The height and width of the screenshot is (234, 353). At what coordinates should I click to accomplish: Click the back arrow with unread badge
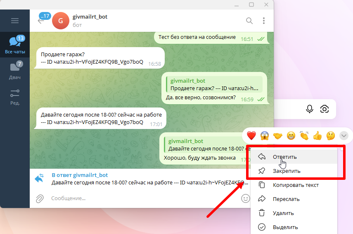[41, 20]
